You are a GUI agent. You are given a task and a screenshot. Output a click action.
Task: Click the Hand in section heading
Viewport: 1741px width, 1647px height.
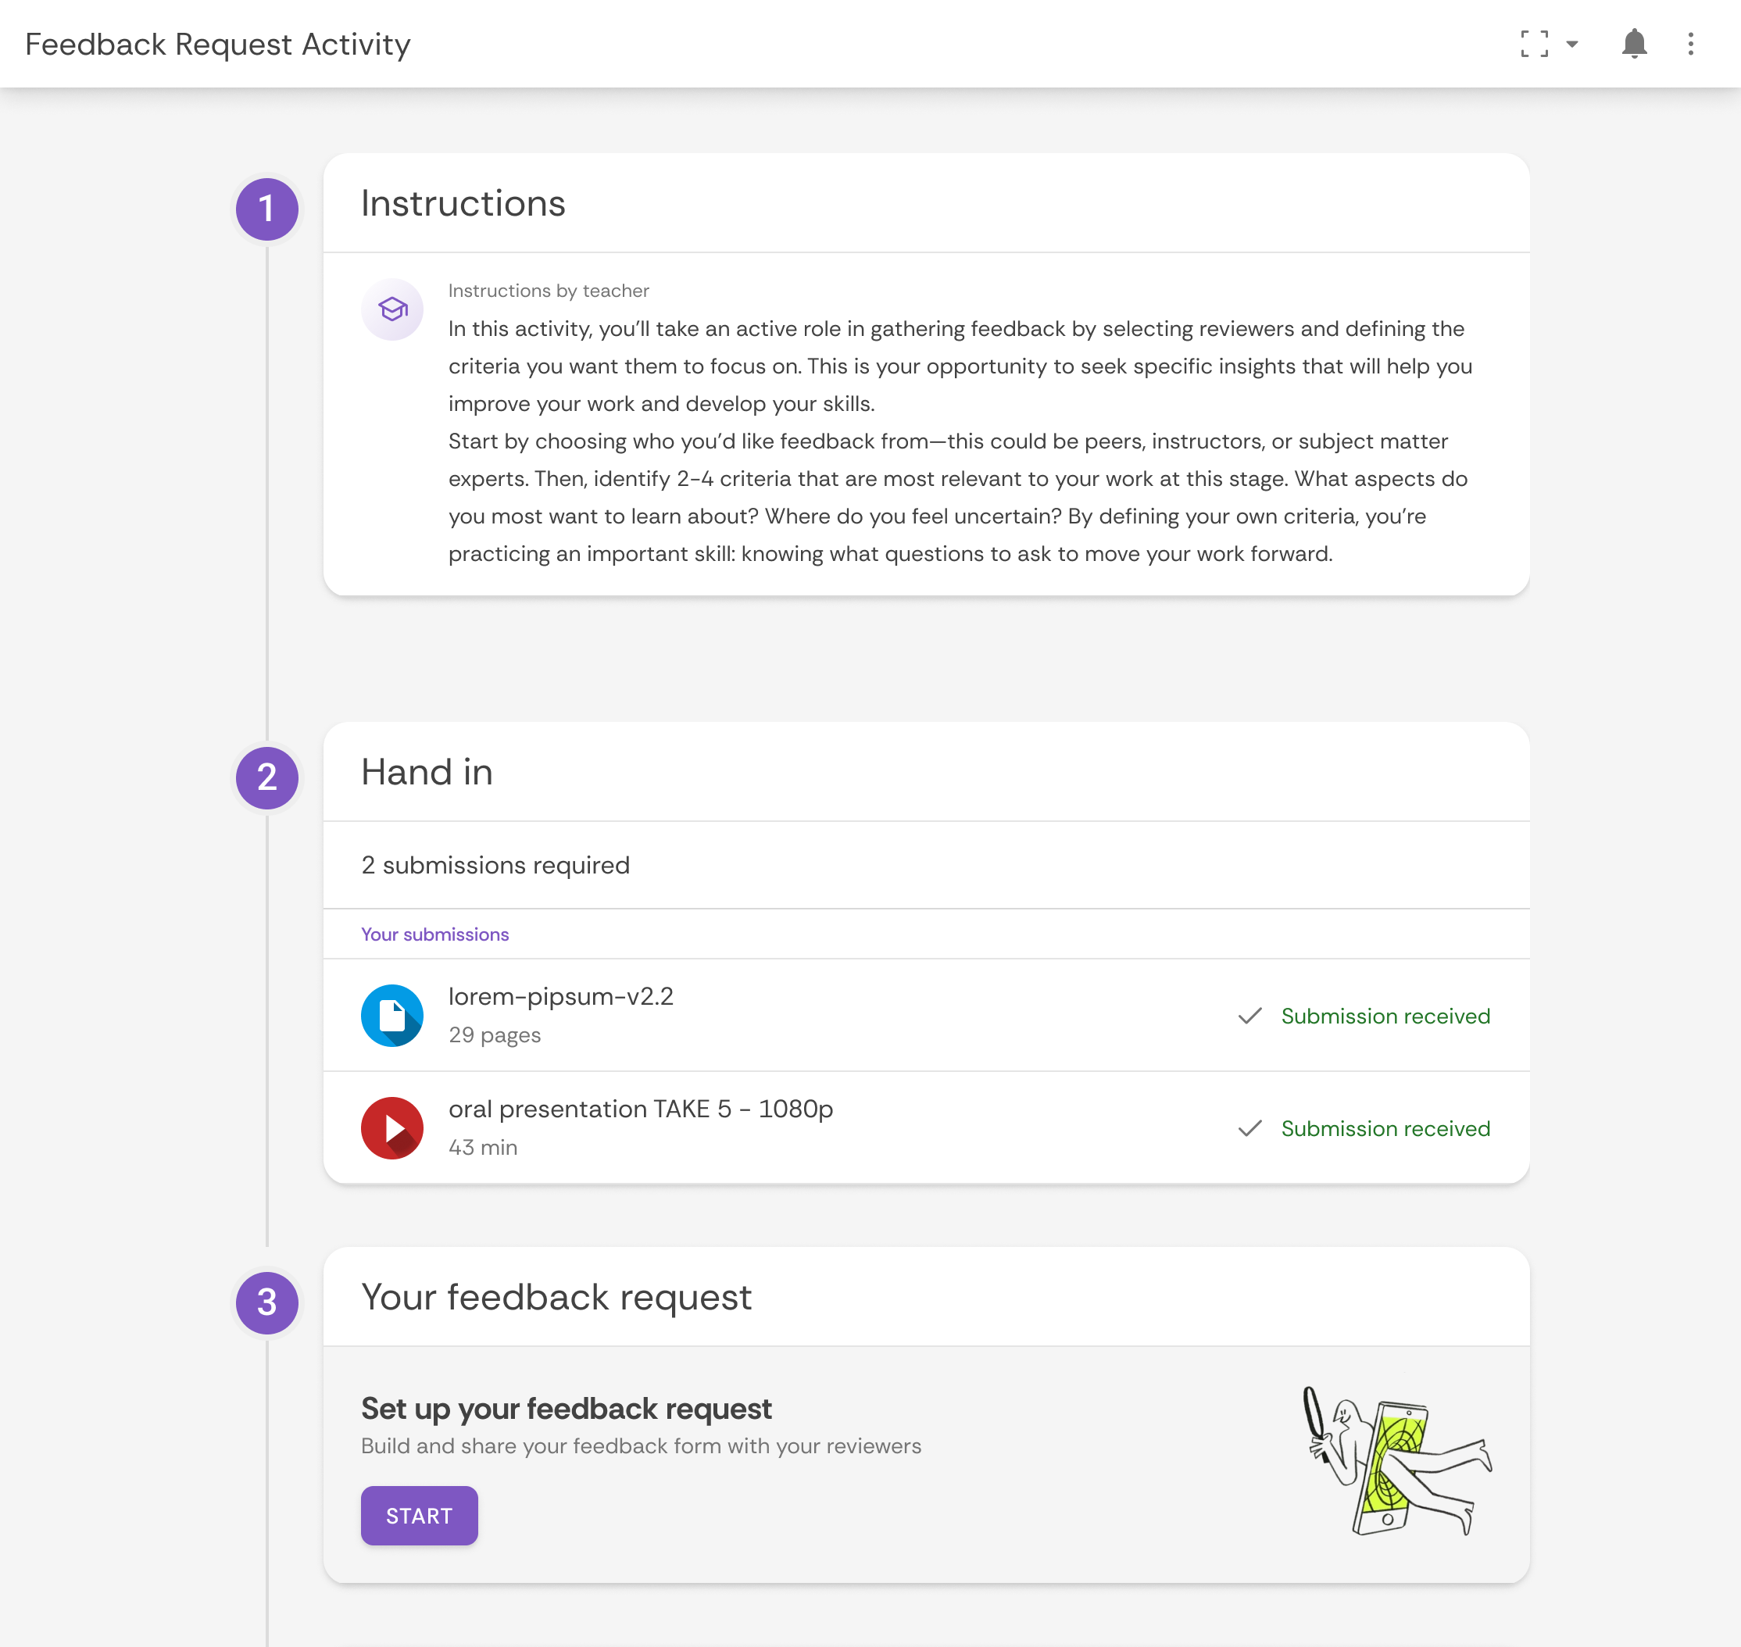[427, 773]
